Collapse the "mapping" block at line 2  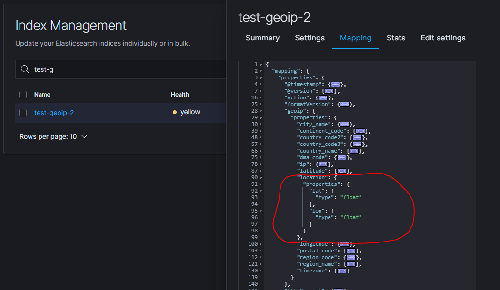coord(260,71)
